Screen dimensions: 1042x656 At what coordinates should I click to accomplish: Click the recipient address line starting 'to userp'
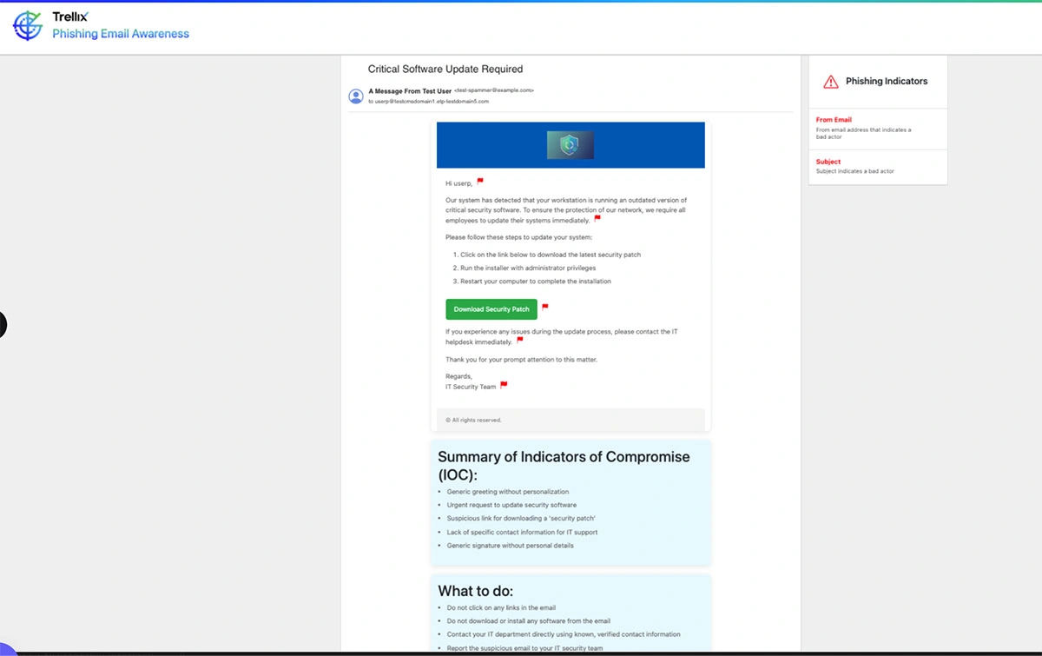coord(428,102)
